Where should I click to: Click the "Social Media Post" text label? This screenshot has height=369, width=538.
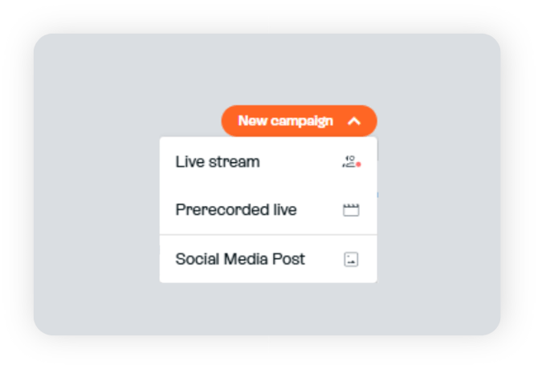240,259
